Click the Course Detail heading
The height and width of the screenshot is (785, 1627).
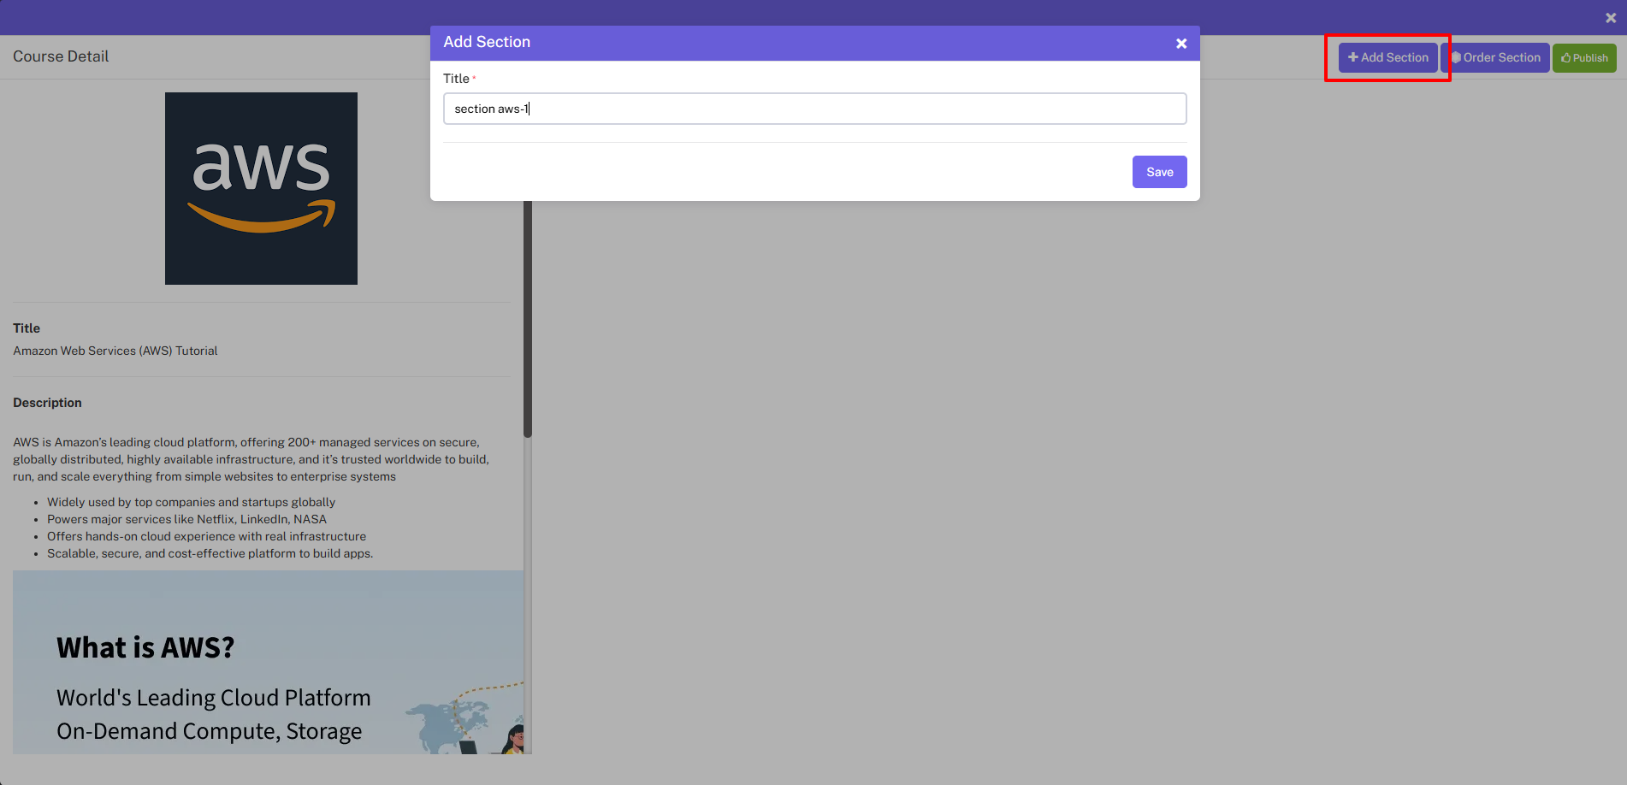61,56
